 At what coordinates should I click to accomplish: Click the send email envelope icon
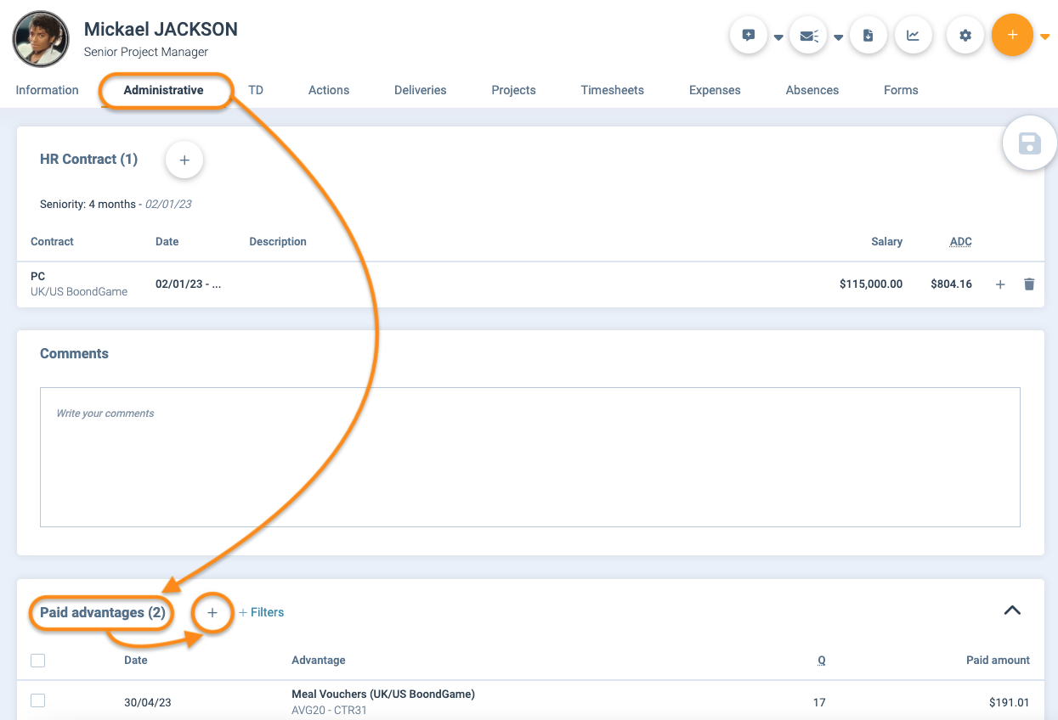click(808, 36)
